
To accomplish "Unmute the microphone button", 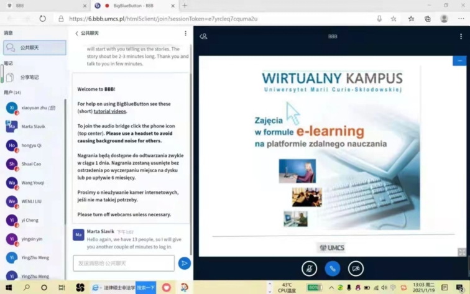I will coord(309,269).
